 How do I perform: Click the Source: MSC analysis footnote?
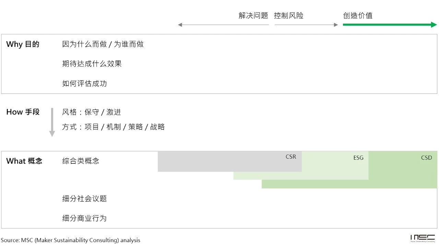pyautogui.click(x=71, y=240)
